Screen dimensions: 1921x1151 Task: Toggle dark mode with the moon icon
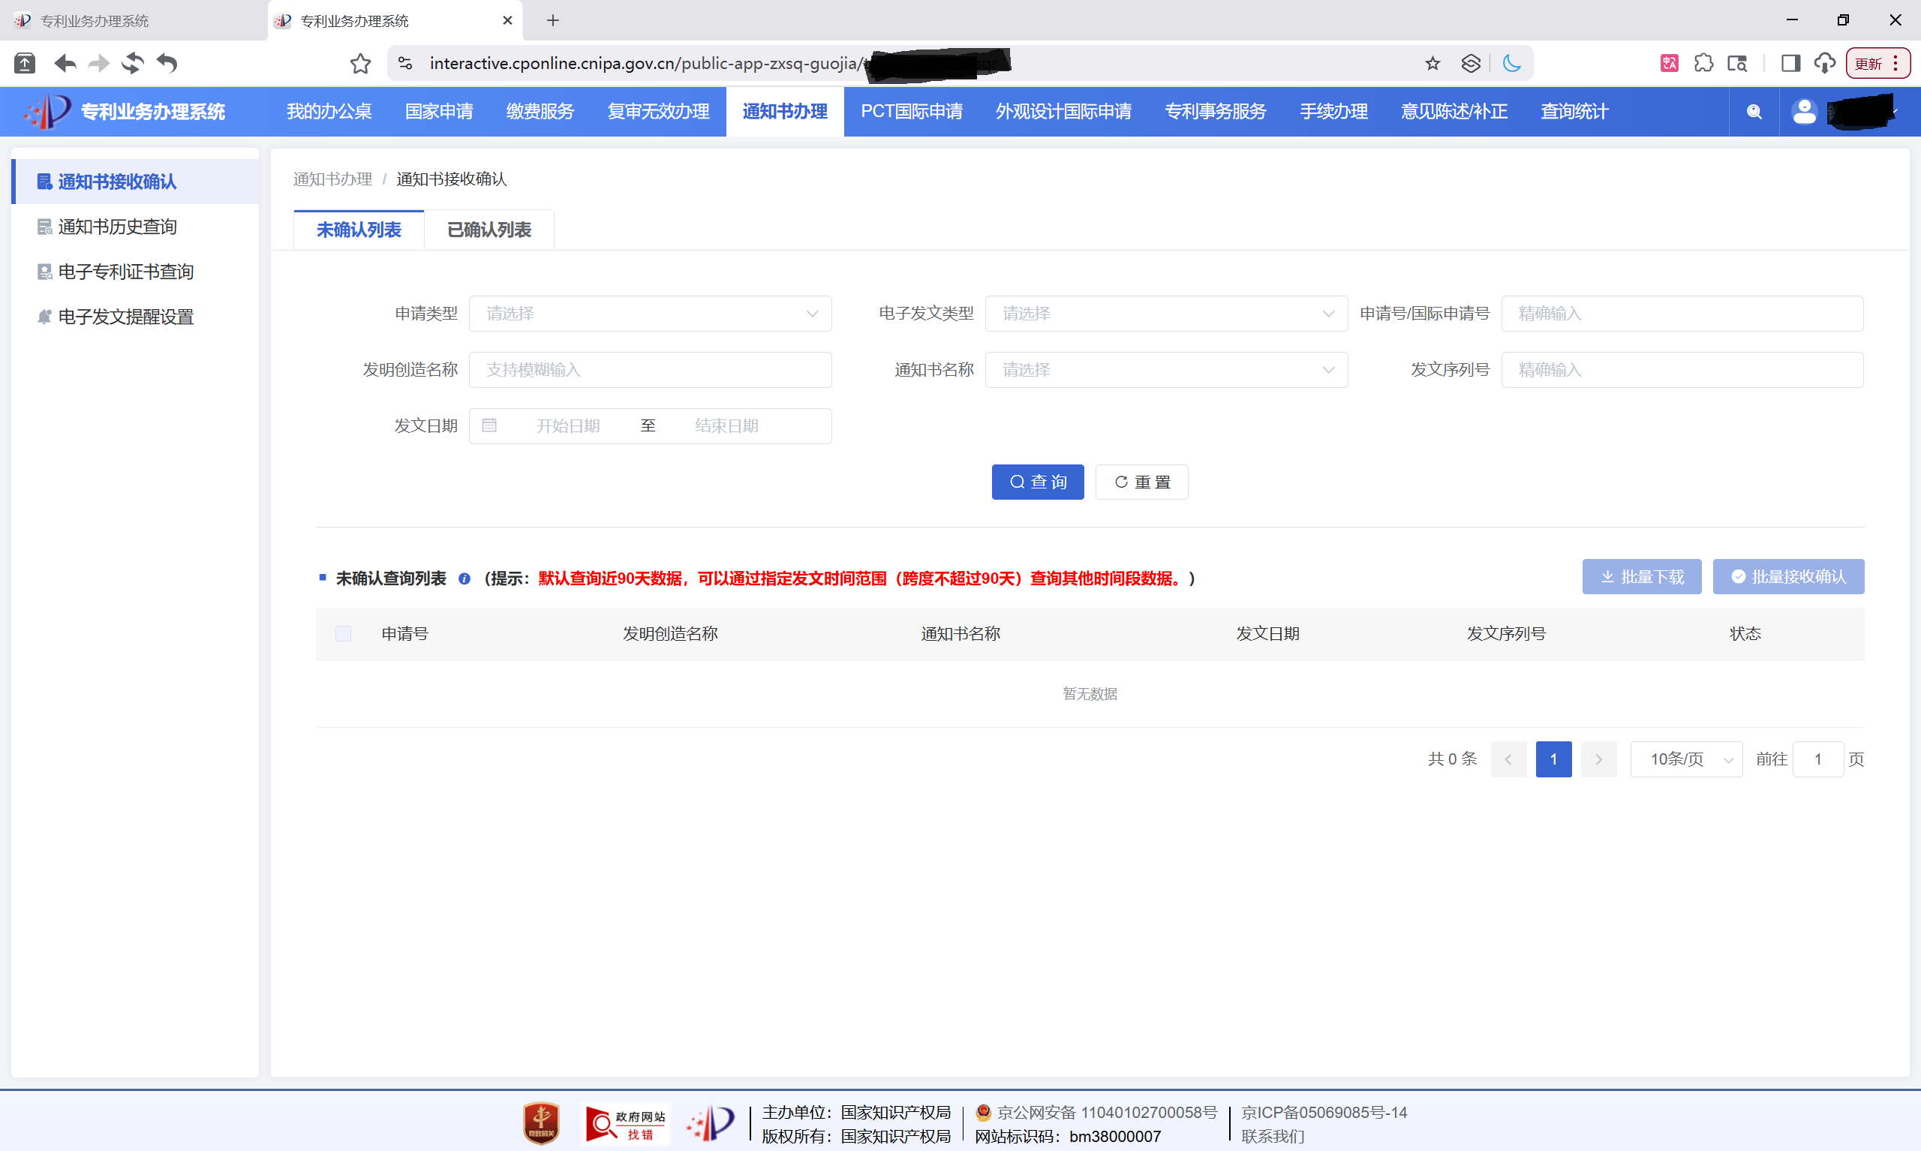point(1513,64)
